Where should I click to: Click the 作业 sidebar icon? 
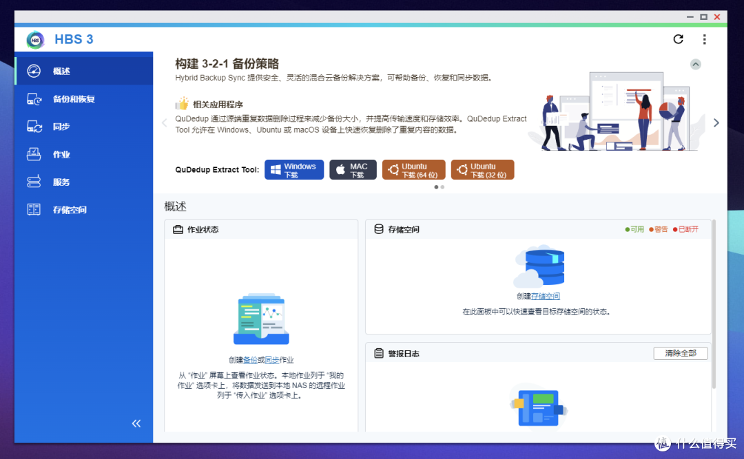(x=34, y=154)
